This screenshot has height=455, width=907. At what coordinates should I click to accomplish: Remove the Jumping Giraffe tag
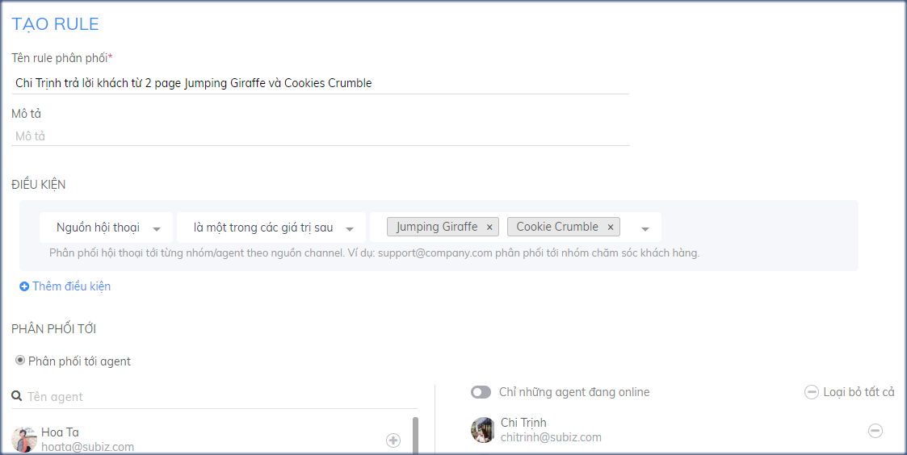(x=489, y=227)
